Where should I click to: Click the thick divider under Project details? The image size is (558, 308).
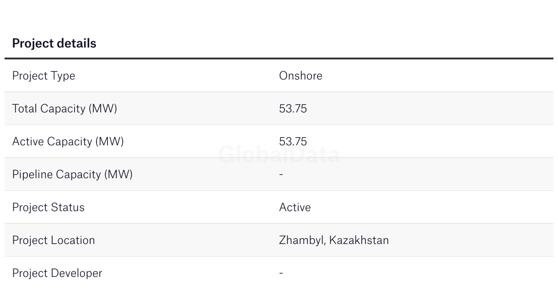[279, 58]
